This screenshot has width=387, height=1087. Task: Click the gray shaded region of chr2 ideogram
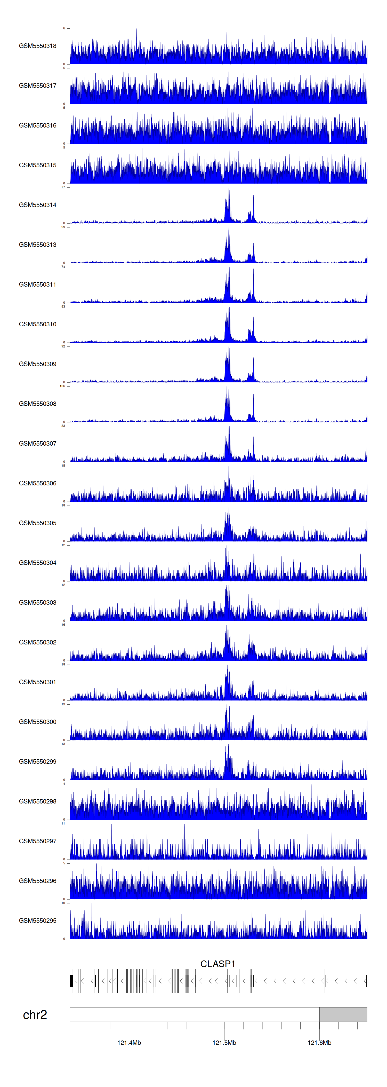tap(343, 1014)
